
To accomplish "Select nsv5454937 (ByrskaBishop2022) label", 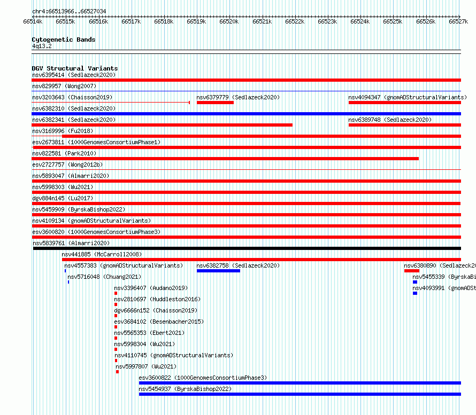I will pyautogui.click(x=185, y=389).
